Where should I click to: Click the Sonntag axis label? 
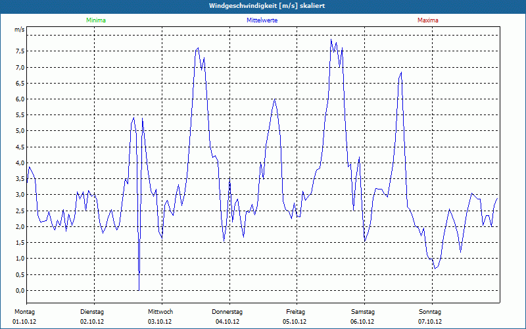430,312
